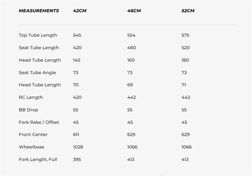Screen dimensions: 252x176
Task: Click the 46CM size column header
Action: point(134,11)
